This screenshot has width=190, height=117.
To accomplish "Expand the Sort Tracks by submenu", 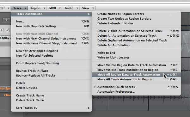I will [51, 108].
